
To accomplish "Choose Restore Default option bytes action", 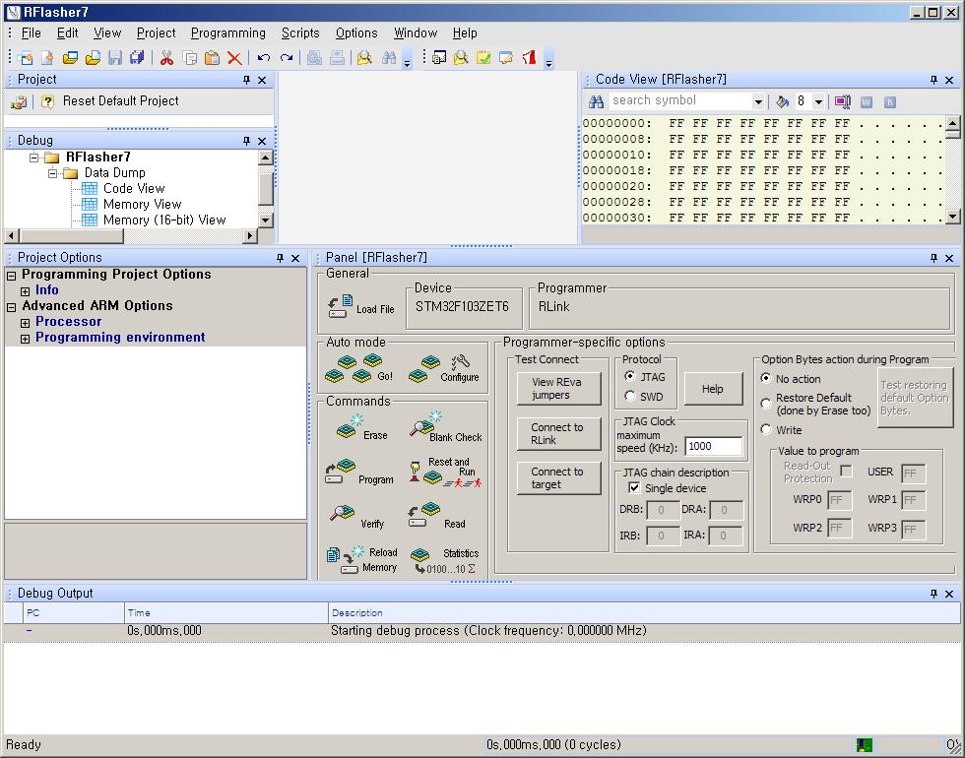I will click(x=766, y=404).
